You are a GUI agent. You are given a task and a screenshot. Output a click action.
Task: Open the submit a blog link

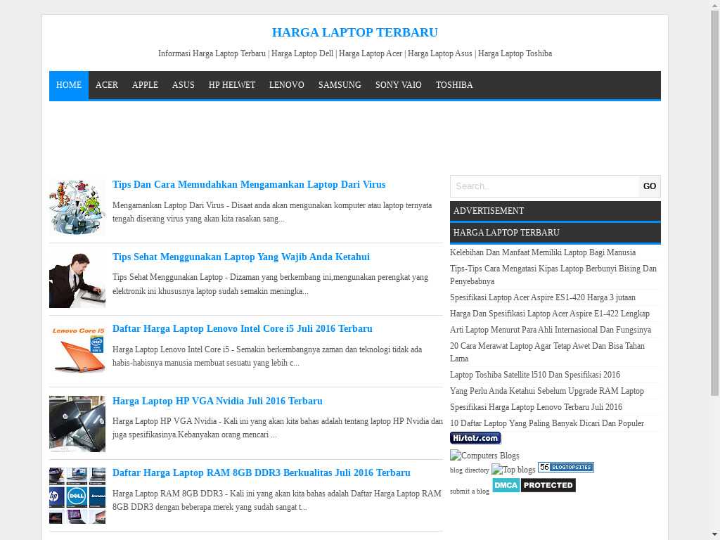click(469, 491)
